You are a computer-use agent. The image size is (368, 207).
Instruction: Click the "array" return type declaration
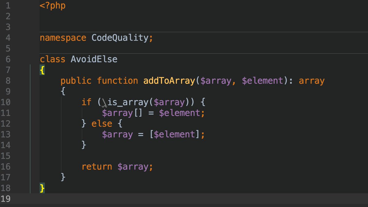coord(312,82)
